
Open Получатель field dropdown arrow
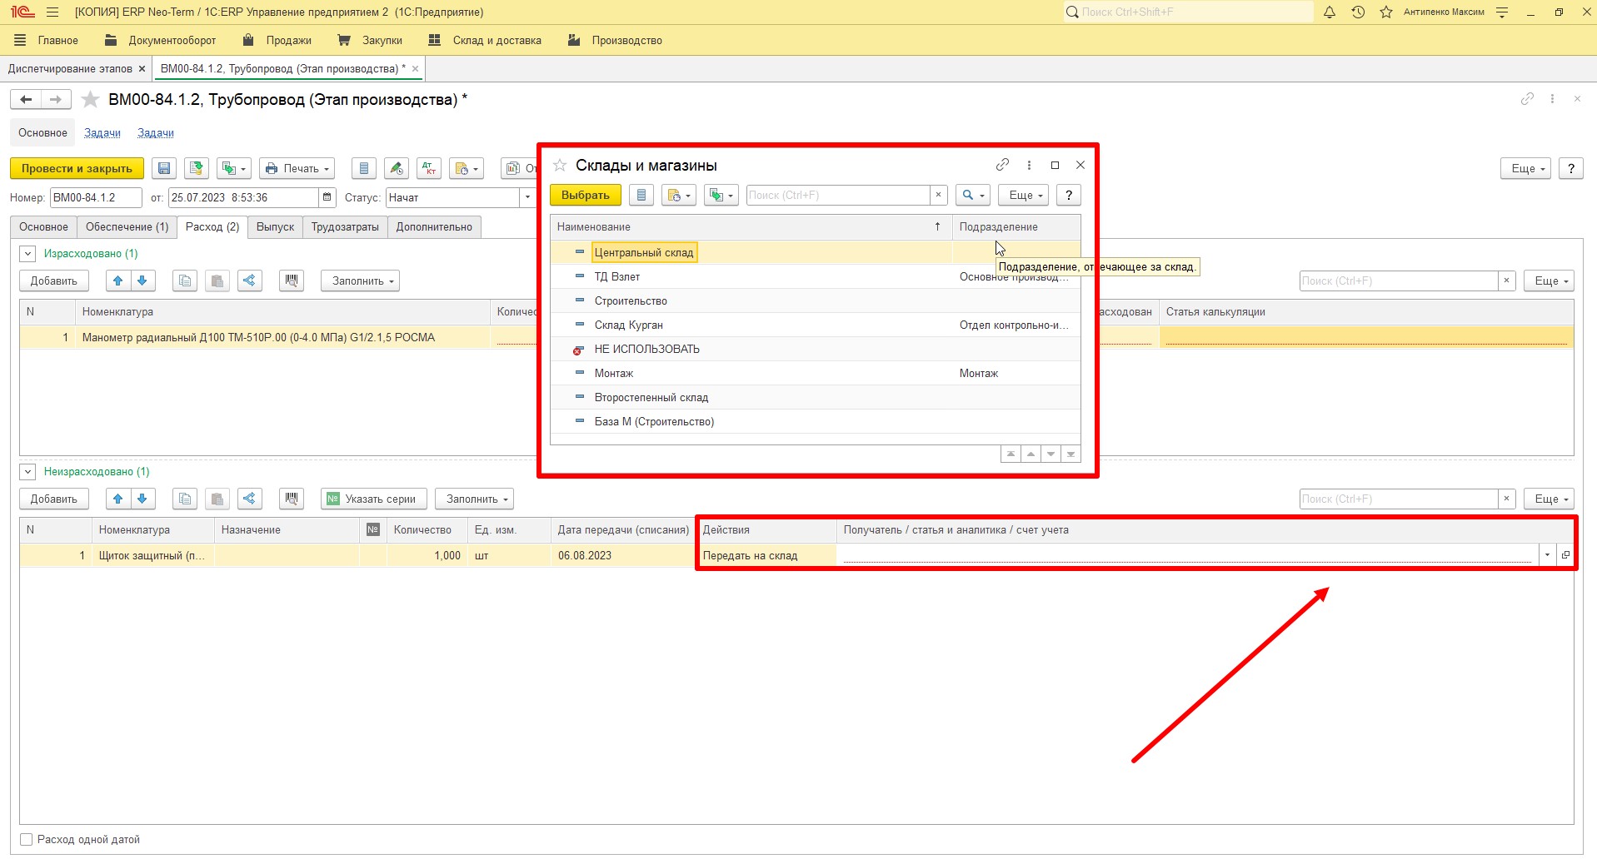point(1547,555)
